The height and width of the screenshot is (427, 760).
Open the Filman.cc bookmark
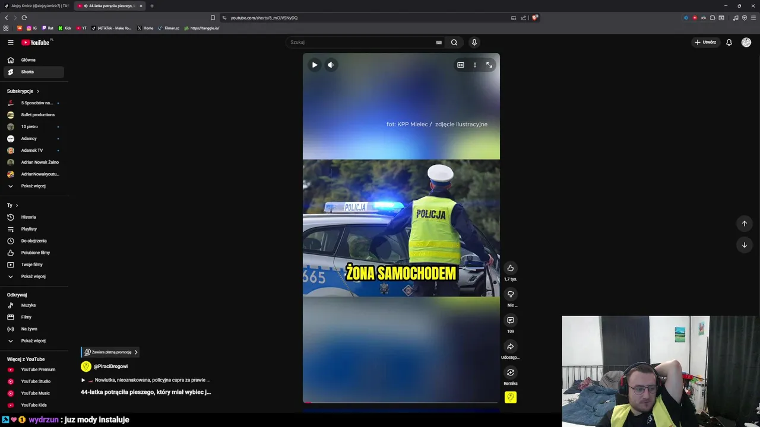169,28
